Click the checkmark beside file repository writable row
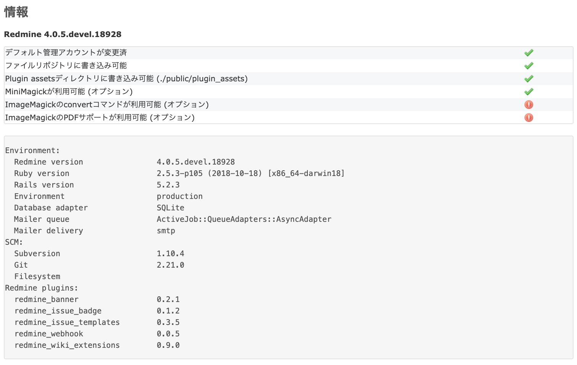 pyautogui.click(x=529, y=65)
